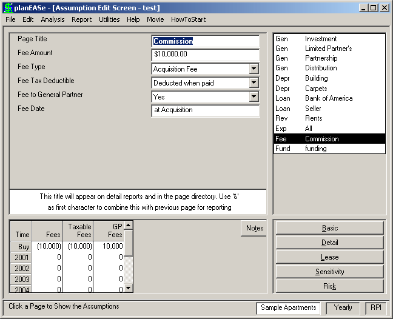Open the Analysis menu
393x319 pixels.
click(x=53, y=19)
